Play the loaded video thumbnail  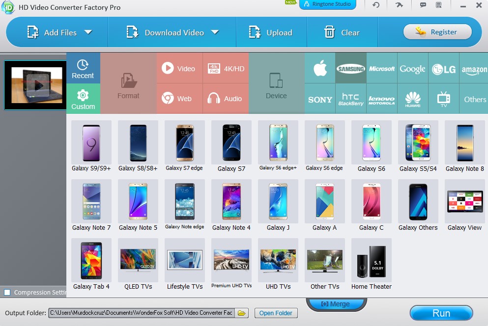39,85
